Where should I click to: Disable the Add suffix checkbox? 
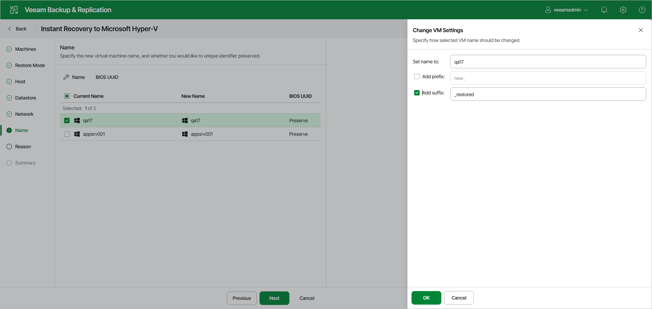pos(417,92)
